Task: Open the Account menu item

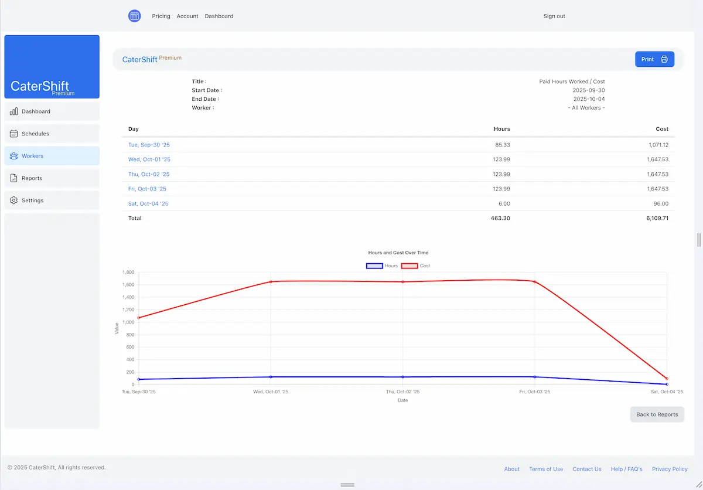Action: coord(187,16)
